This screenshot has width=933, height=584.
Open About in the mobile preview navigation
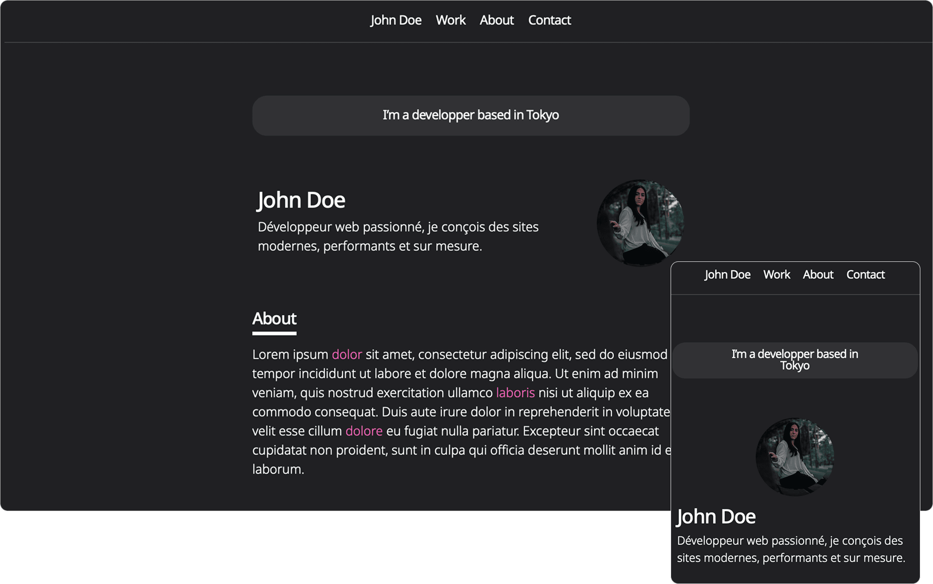[x=818, y=275]
